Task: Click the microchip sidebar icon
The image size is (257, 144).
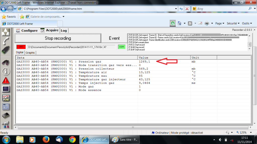Action: tap(6, 115)
